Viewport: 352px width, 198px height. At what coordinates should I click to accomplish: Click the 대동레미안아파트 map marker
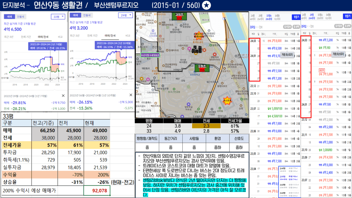pyautogui.click(x=160, y=23)
